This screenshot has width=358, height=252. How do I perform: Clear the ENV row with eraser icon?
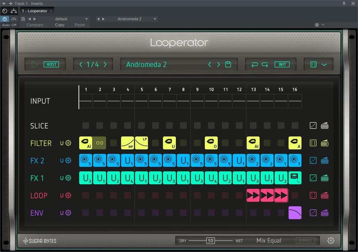click(x=325, y=213)
